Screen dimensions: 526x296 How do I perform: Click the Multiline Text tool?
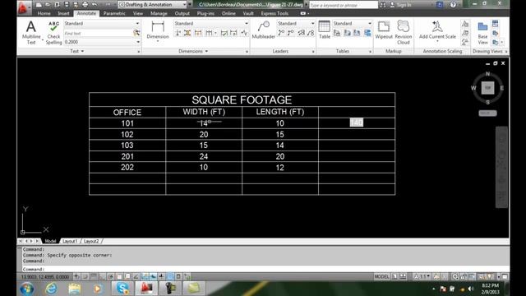pos(31,32)
